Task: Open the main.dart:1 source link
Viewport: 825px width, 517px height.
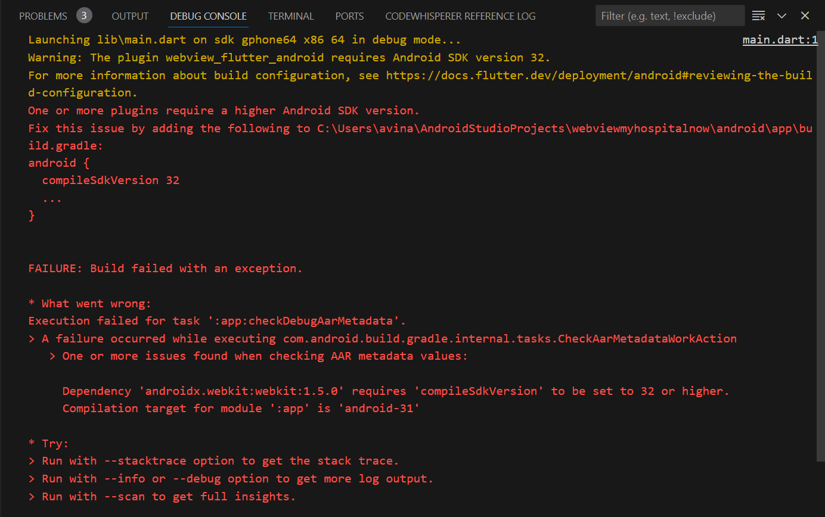Action: [x=780, y=41]
